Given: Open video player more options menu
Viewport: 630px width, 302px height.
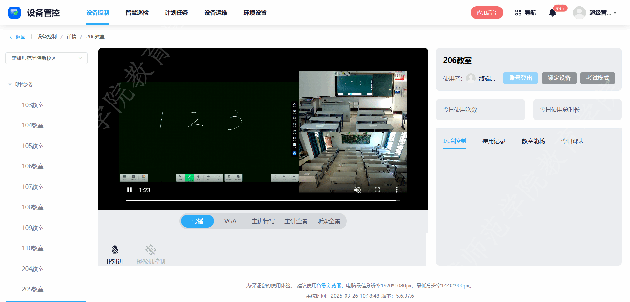Looking at the screenshot, I should coord(397,190).
